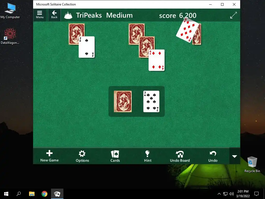Image resolution: width=265 pixels, height=199 pixels.
Task: Collapse the bottom toolbar with down arrow
Action: coord(234,156)
